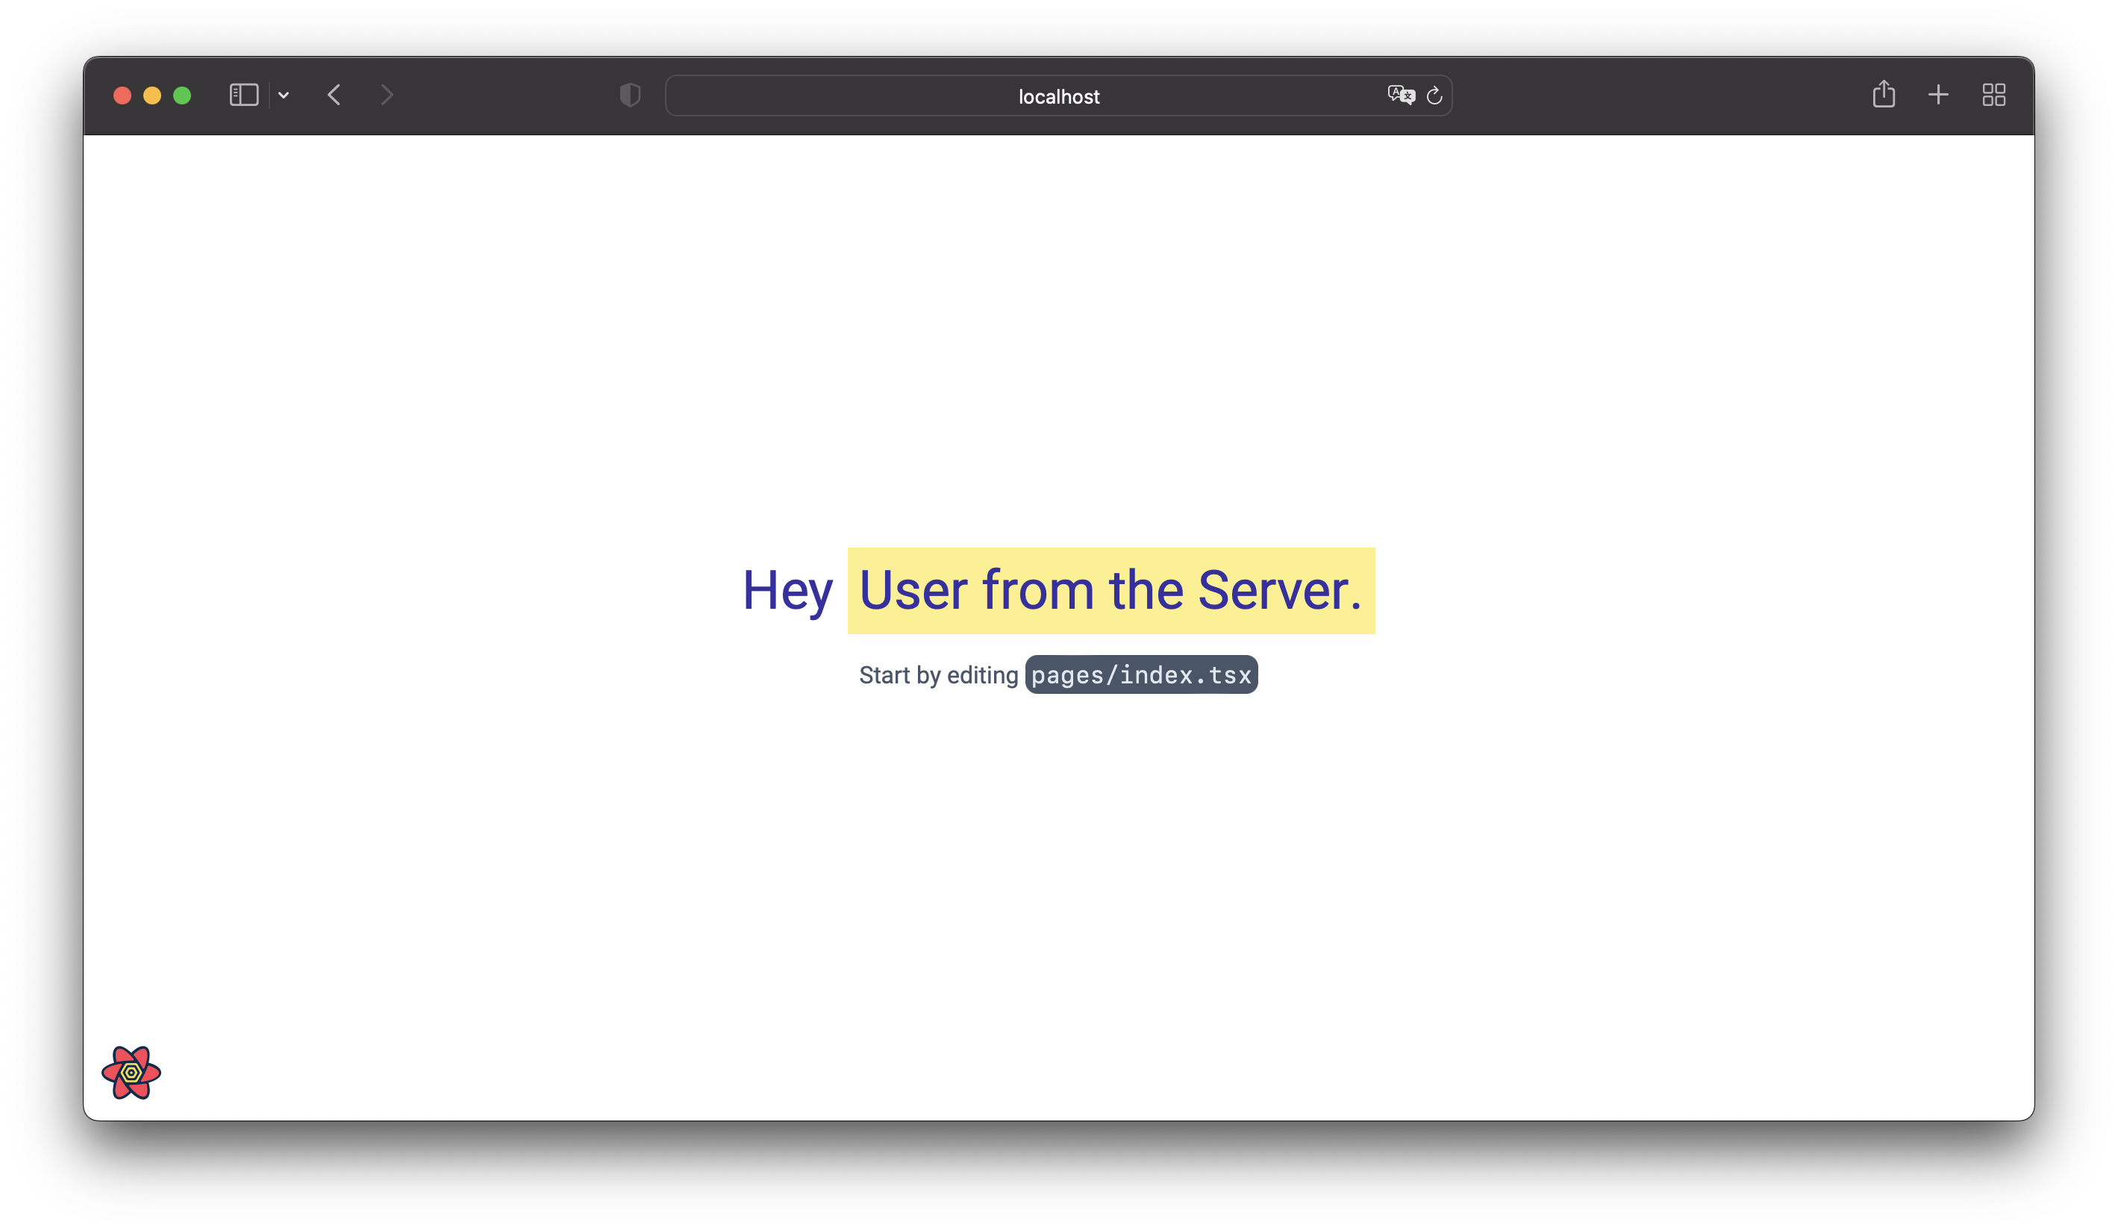The image size is (2118, 1231).
Task: Close the Safari window with red button
Action: pos(122,95)
